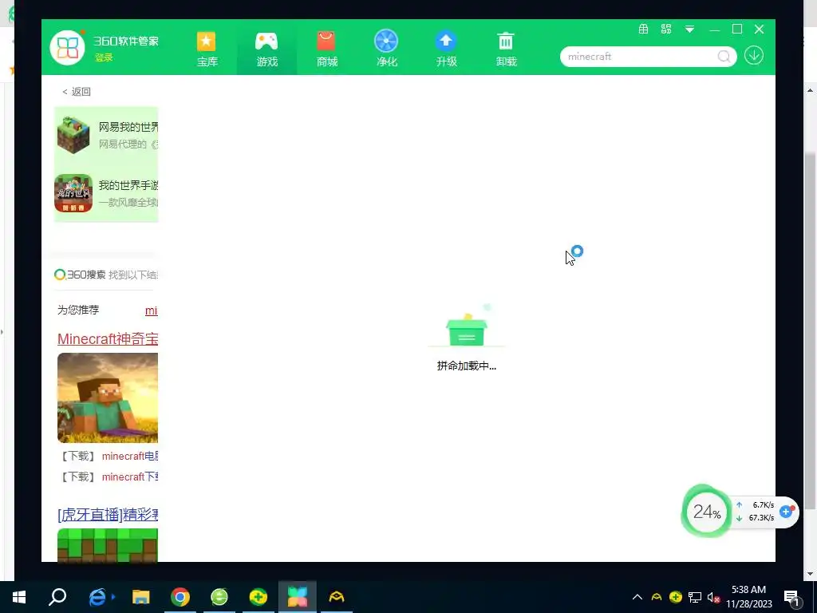Click the gift box icon in title bar
The width and height of the screenshot is (817, 613).
(x=644, y=30)
